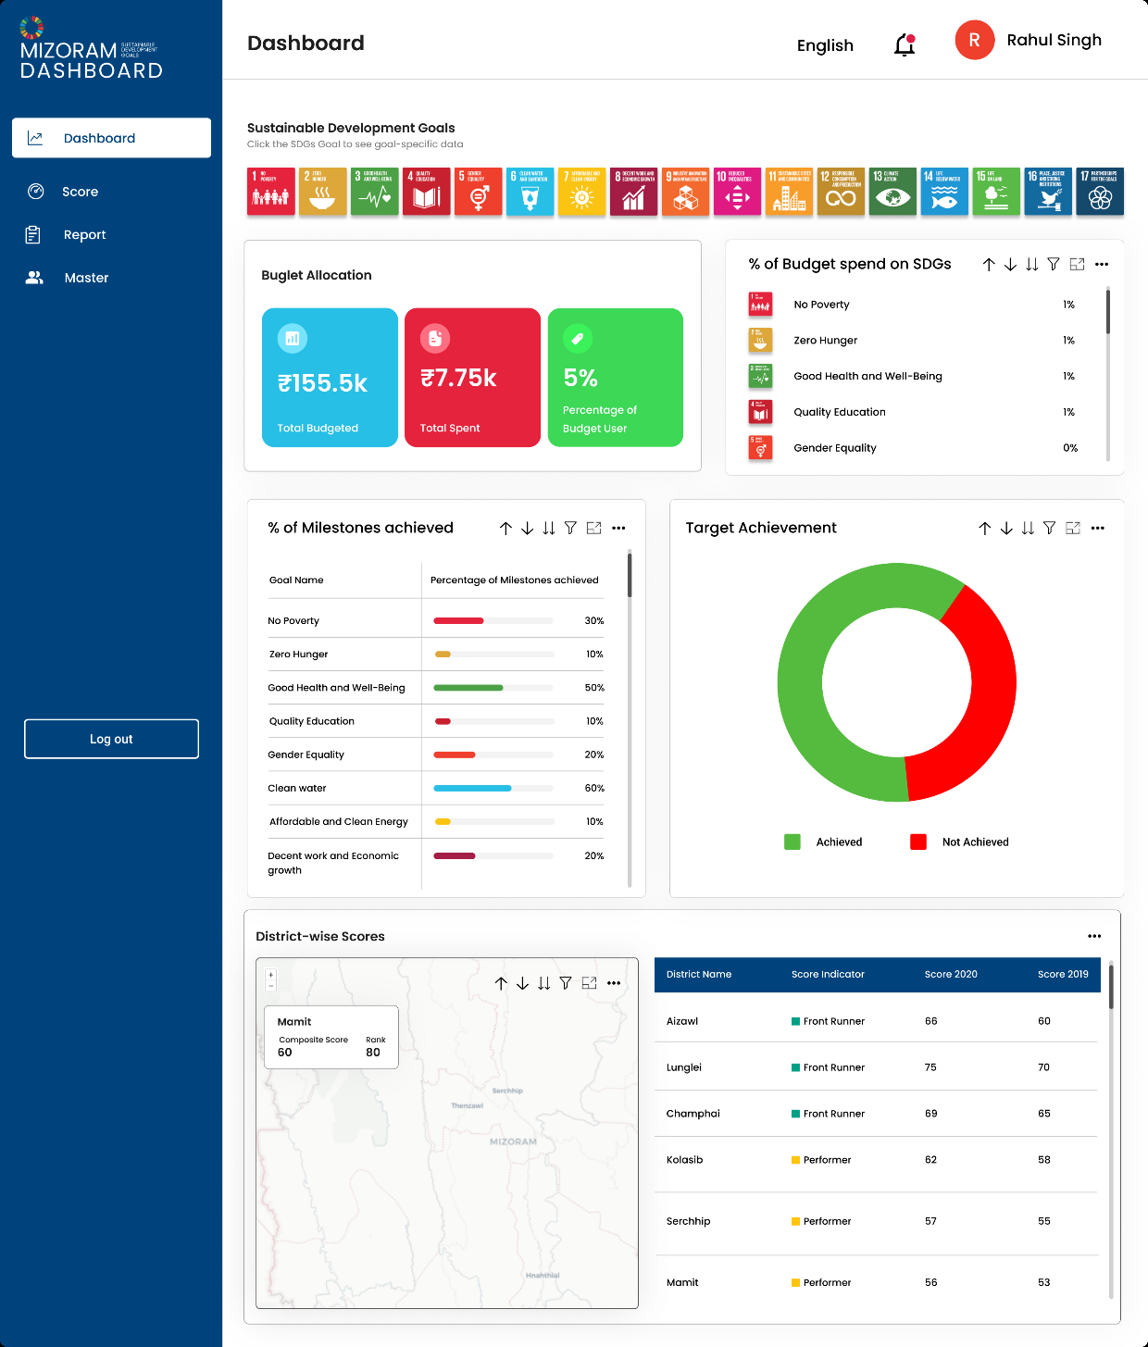Select the Report icon in the sidebar
The width and height of the screenshot is (1148, 1347).
click(x=35, y=234)
